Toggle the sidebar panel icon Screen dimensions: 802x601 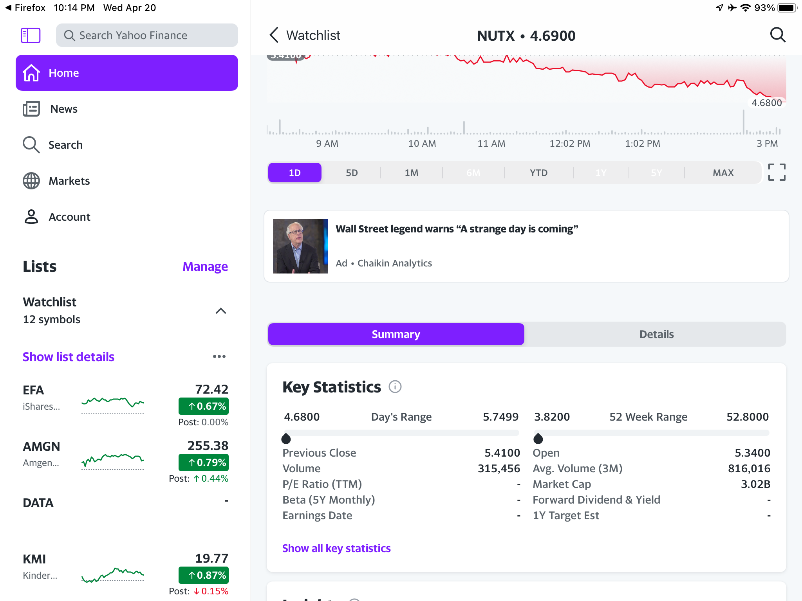point(31,35)
